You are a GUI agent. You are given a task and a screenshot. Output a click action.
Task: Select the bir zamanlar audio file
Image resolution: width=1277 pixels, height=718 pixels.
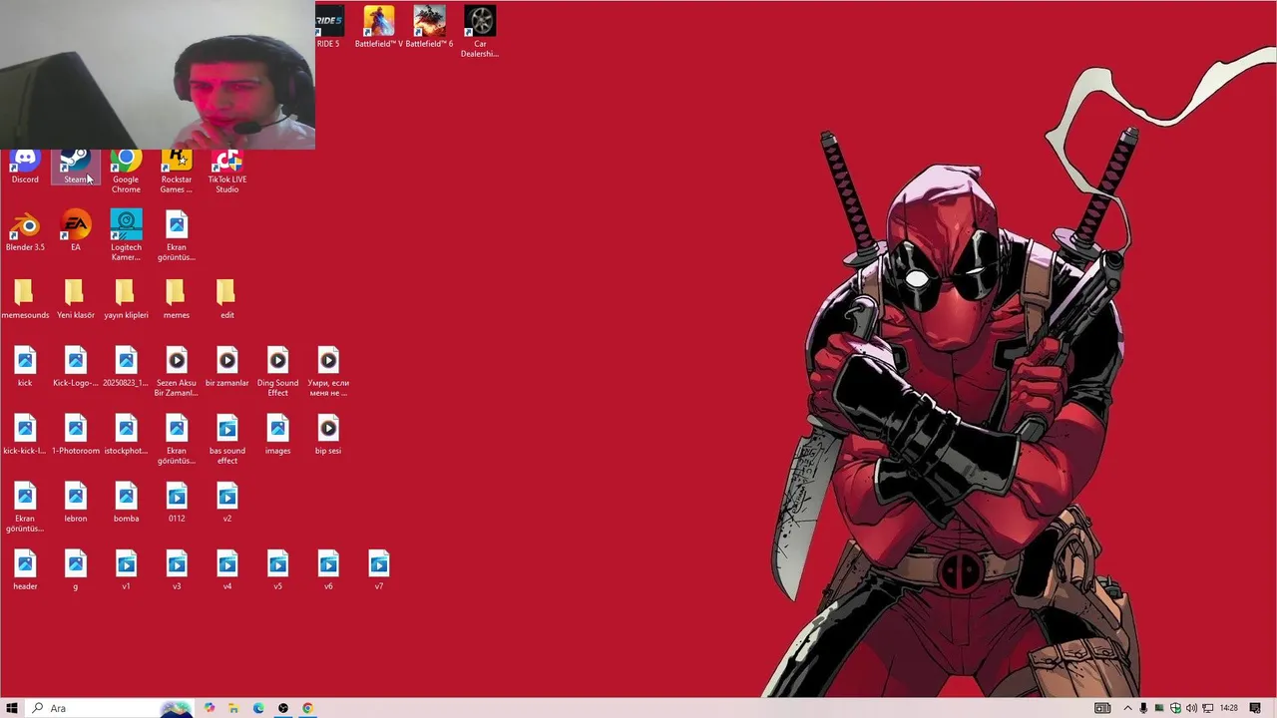pyautogui.click(x=227, y=367)
